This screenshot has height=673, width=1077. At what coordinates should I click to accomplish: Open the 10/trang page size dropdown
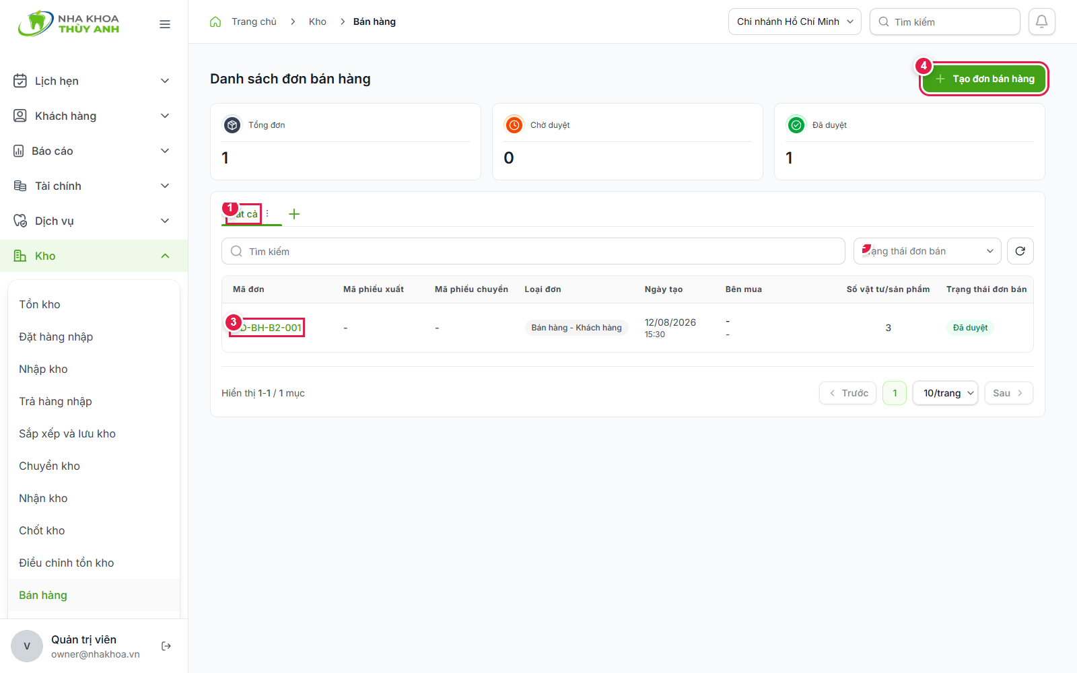945,393
